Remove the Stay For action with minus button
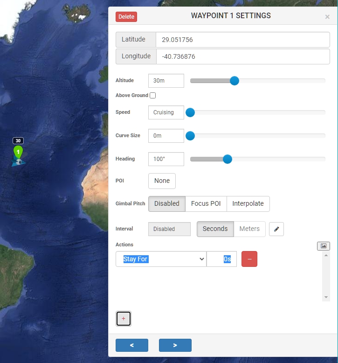338x363 pixels. [249, 259]
